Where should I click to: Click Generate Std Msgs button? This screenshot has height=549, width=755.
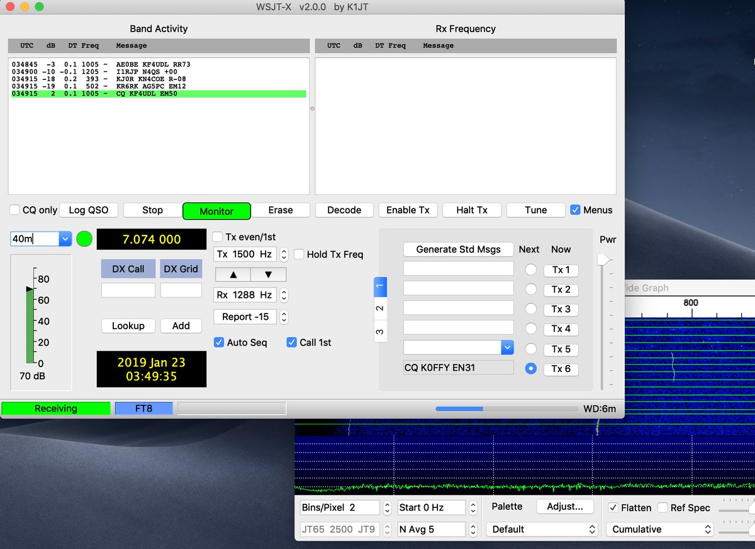[x=459, y=249]
